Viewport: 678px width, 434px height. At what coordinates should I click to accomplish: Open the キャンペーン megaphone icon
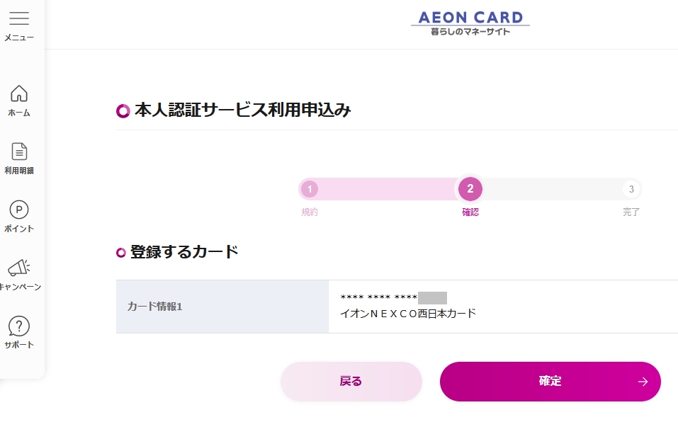pyautogui.click(x=19, y=268)
